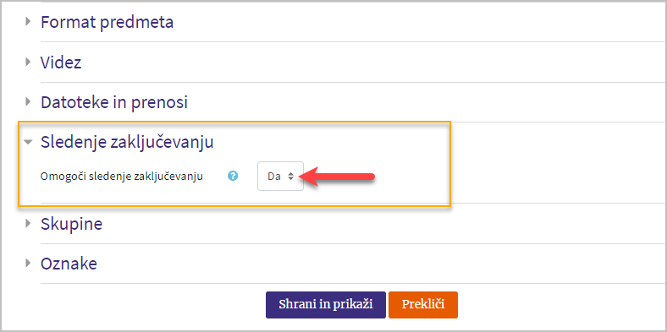Open the Da completion tracking dropdown
667x332 pixels.
click(280, 177)
